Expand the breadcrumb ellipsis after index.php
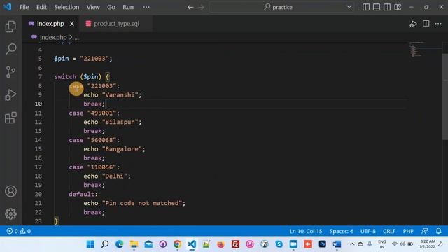 [x=77, y=38]
